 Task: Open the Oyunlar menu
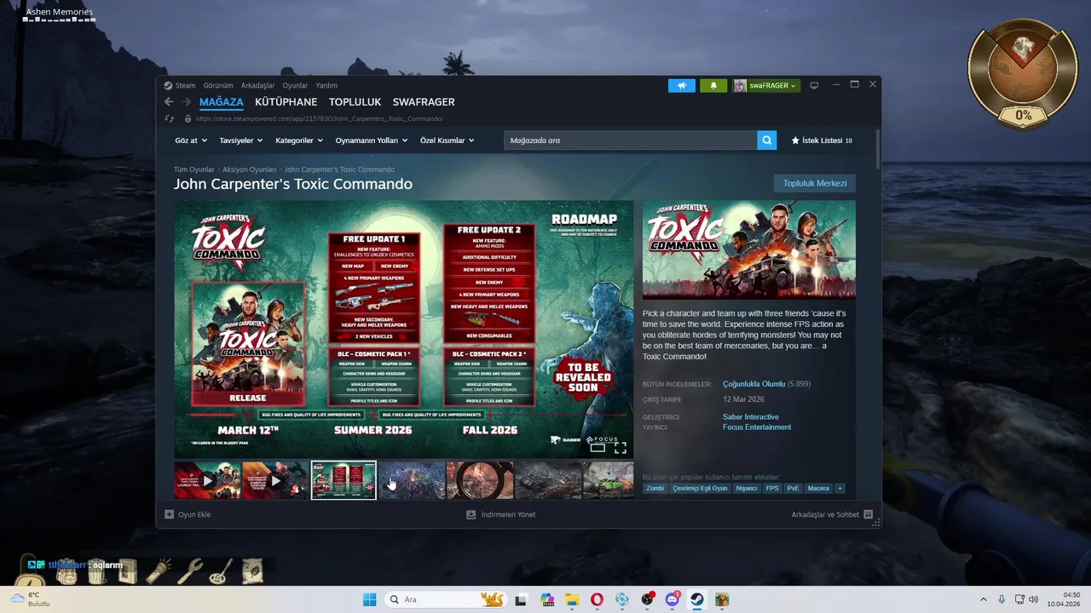[x=295, y=85]
